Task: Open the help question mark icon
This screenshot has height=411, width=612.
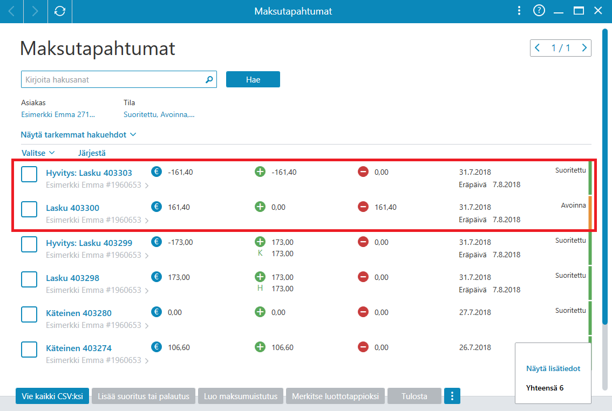Action: (539, 11)
